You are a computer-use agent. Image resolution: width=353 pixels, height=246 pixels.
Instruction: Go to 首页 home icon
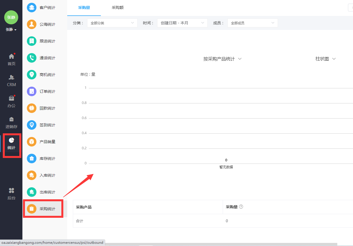coord(11,56)
